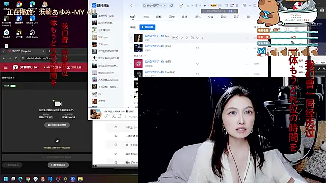The height and width of the screenshot is (183, 326).
Task: Click the blue button inside the Kugou tooltip
Action: [230, 11]
